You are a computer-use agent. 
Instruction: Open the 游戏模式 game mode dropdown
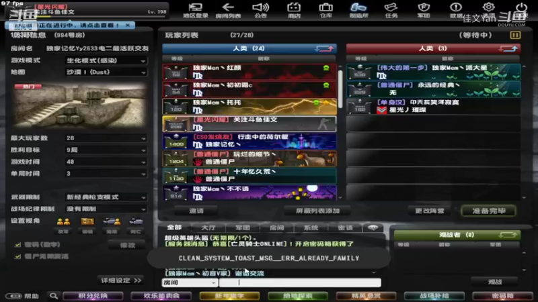[x=106, y=60]
